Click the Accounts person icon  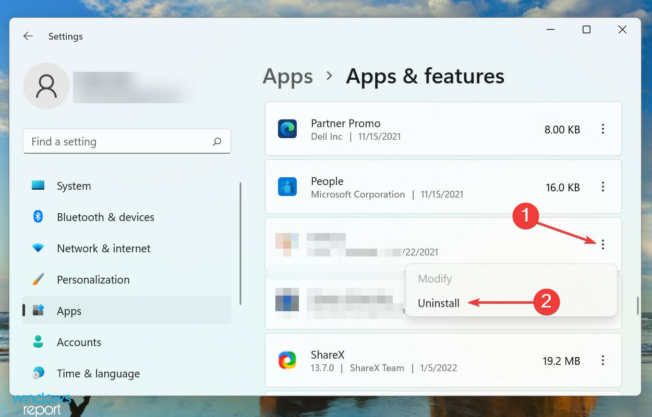[x=38, y=341]
